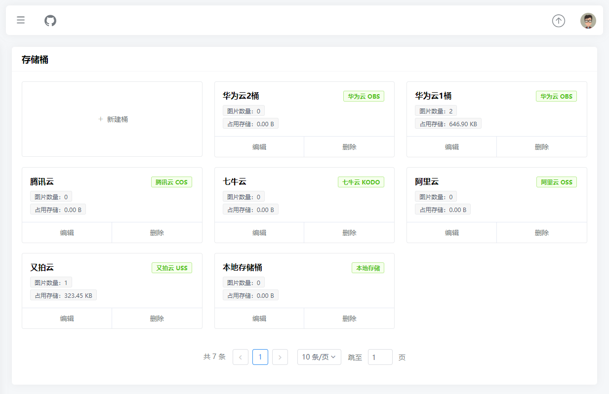Click 占用存储：0.00 B on 阿里云 card
Image resolution: width=609 pixels, height=394 pixels.
pyautogui.click(x=443, y=210)
